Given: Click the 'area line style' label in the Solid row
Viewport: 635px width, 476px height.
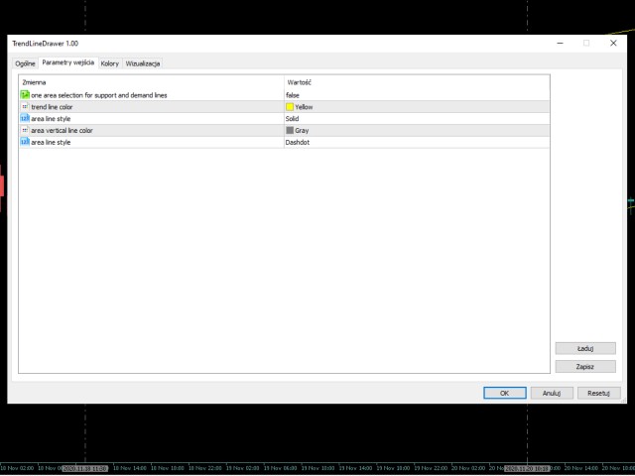Looking at the screenshot, I should tap(51, 119).
